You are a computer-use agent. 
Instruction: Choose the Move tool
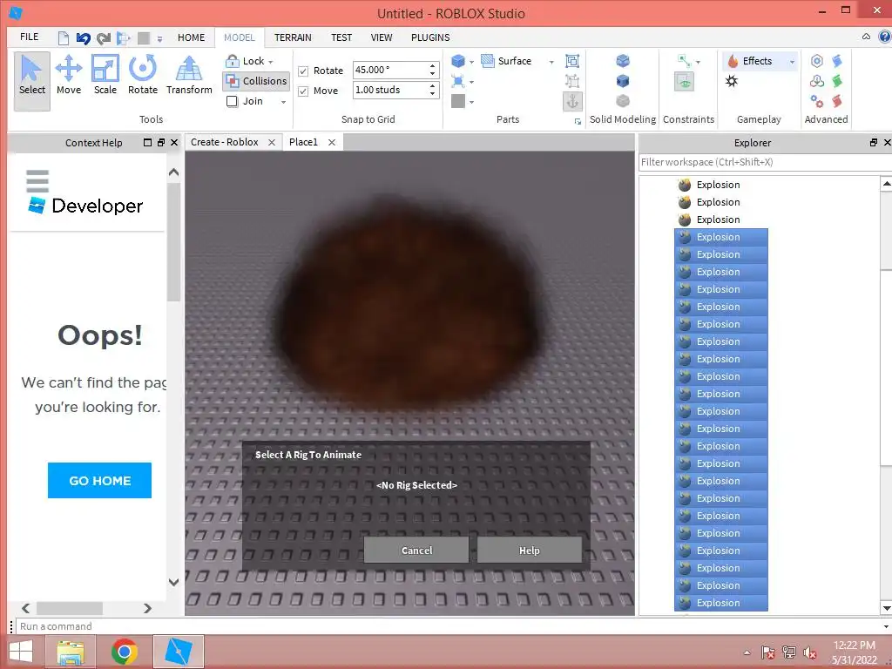(68, 75)
